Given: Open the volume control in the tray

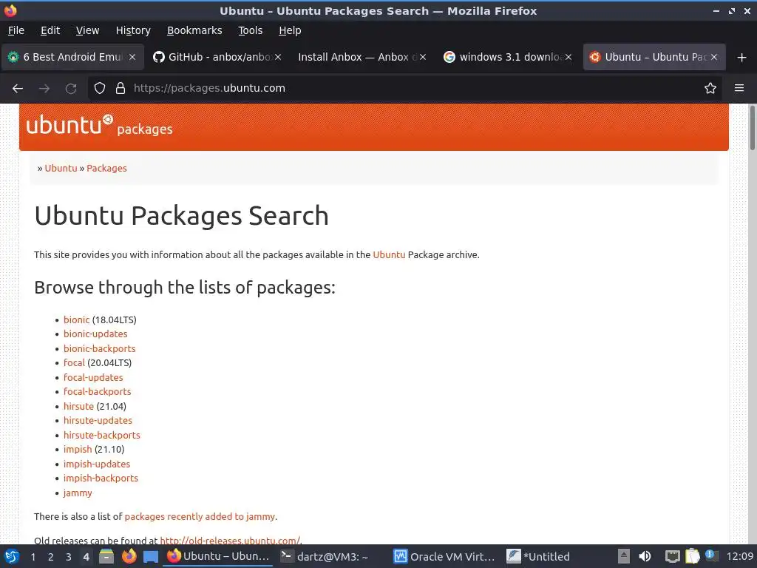Looking at the screenshot, I should pyautogui.click(x=645, y=556).
